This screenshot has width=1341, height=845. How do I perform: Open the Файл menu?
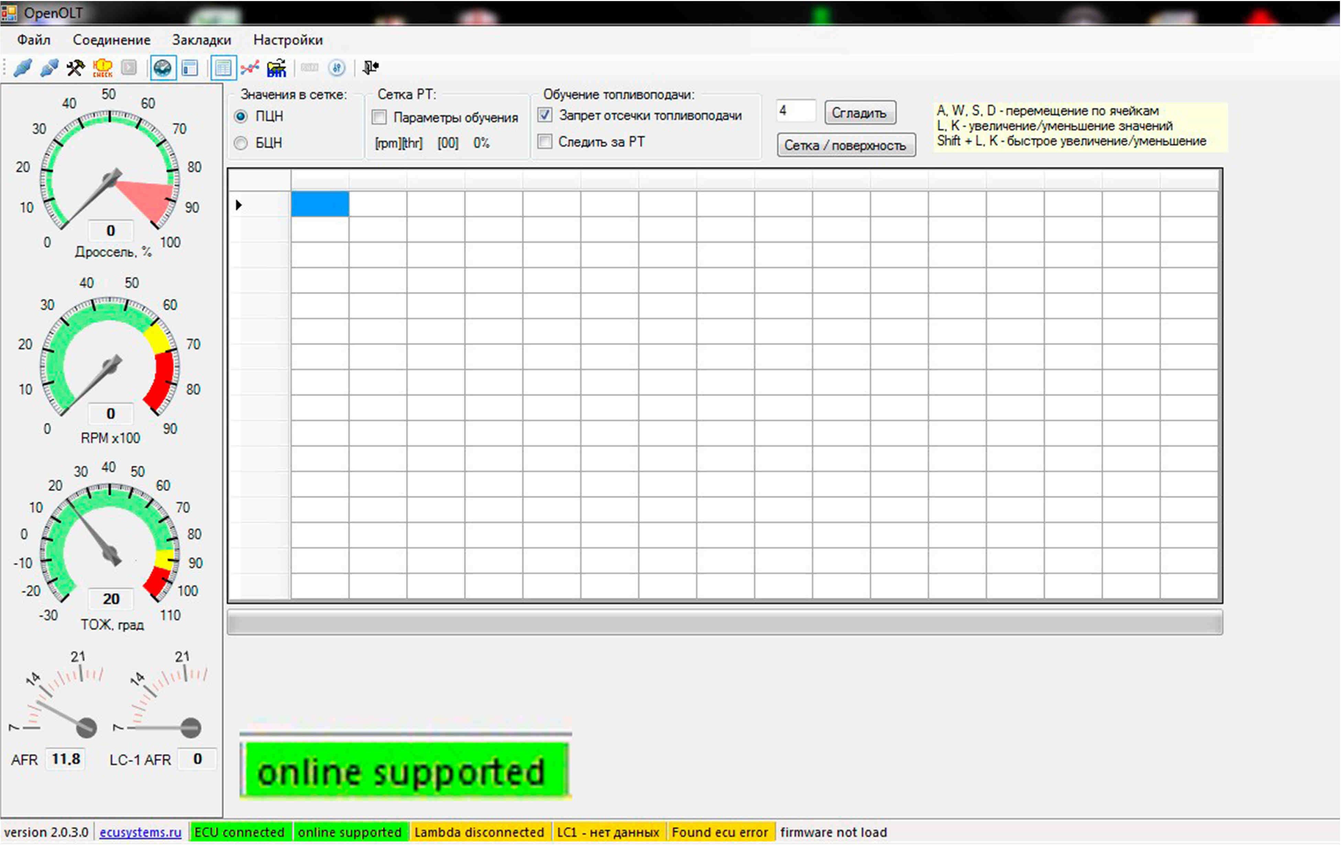33,40
